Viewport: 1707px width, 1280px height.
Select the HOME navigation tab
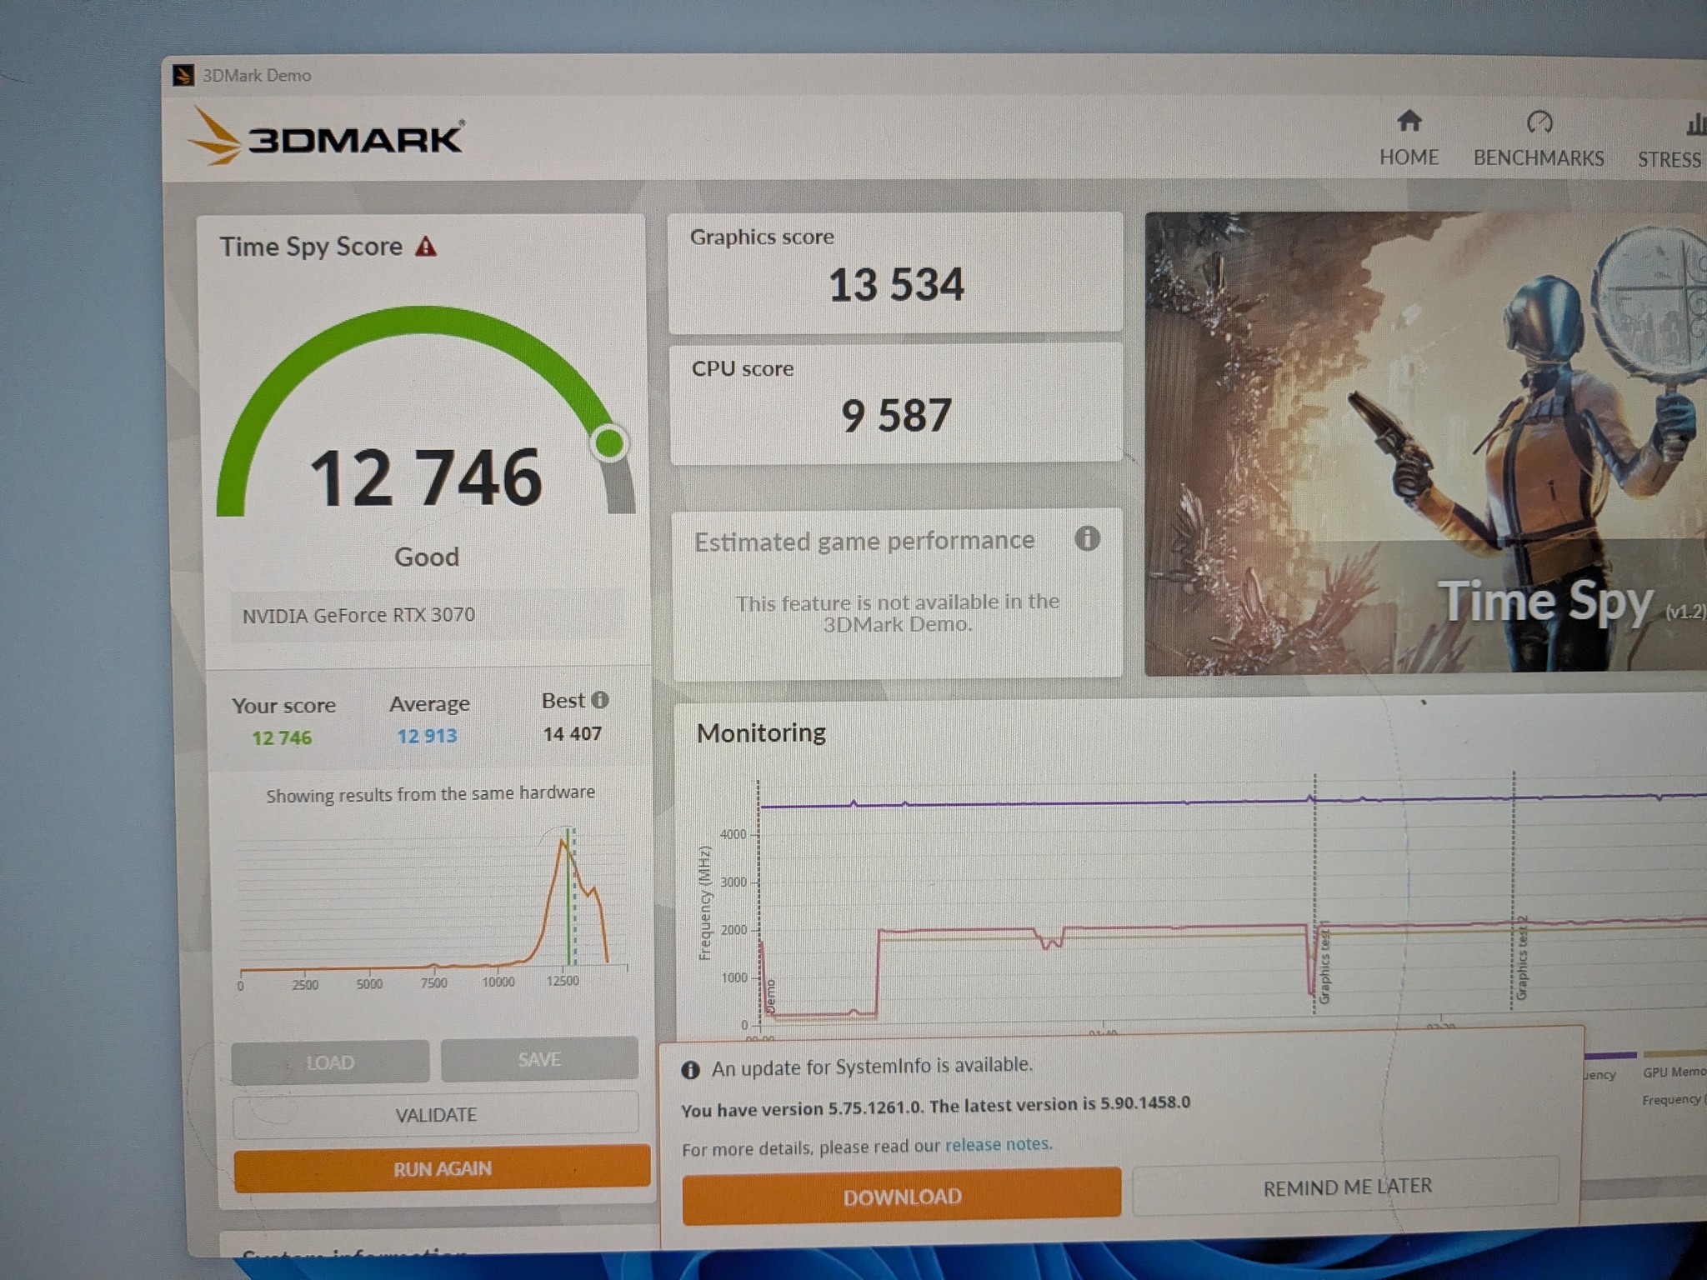point(1409,157)
